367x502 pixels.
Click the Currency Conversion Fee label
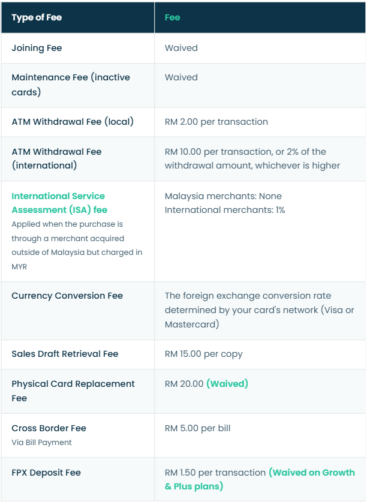pos(67,296)
